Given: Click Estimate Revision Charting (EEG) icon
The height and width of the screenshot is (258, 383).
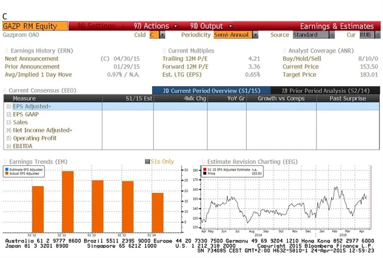Looking at the screenshot, I should [203, 161].
